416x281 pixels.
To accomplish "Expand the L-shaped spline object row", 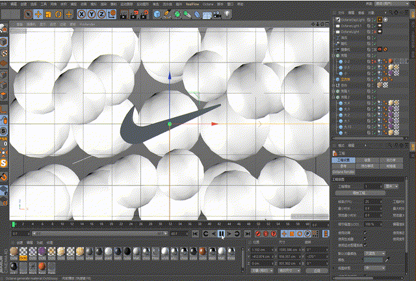I will click(x=334, y=85).
